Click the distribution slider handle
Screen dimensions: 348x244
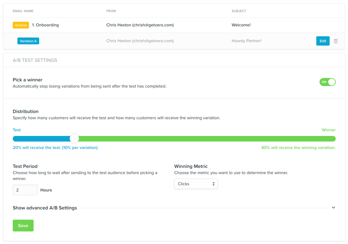coord(74,139)
